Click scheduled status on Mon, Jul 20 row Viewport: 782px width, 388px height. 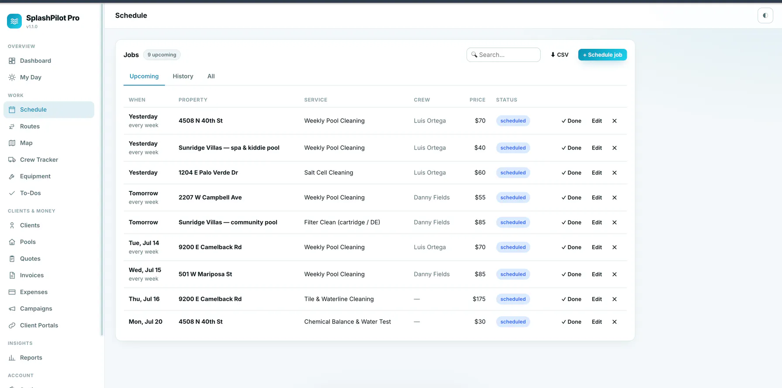513,322
